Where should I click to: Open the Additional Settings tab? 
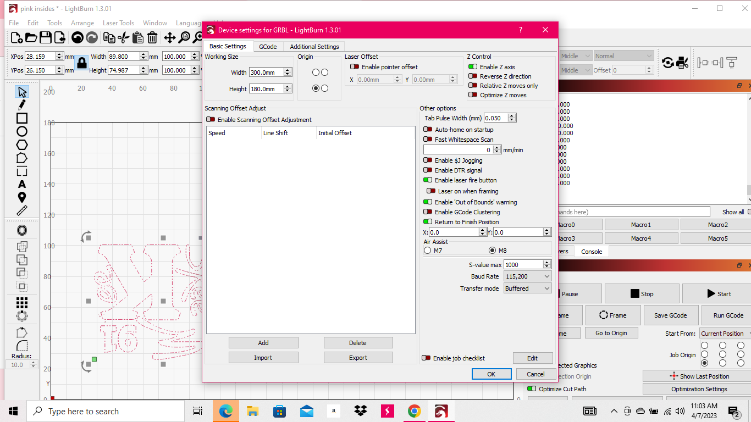[x=314, y=47]
